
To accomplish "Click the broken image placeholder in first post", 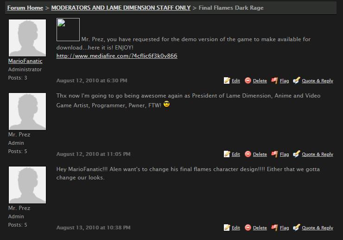I will pos(68,30).
